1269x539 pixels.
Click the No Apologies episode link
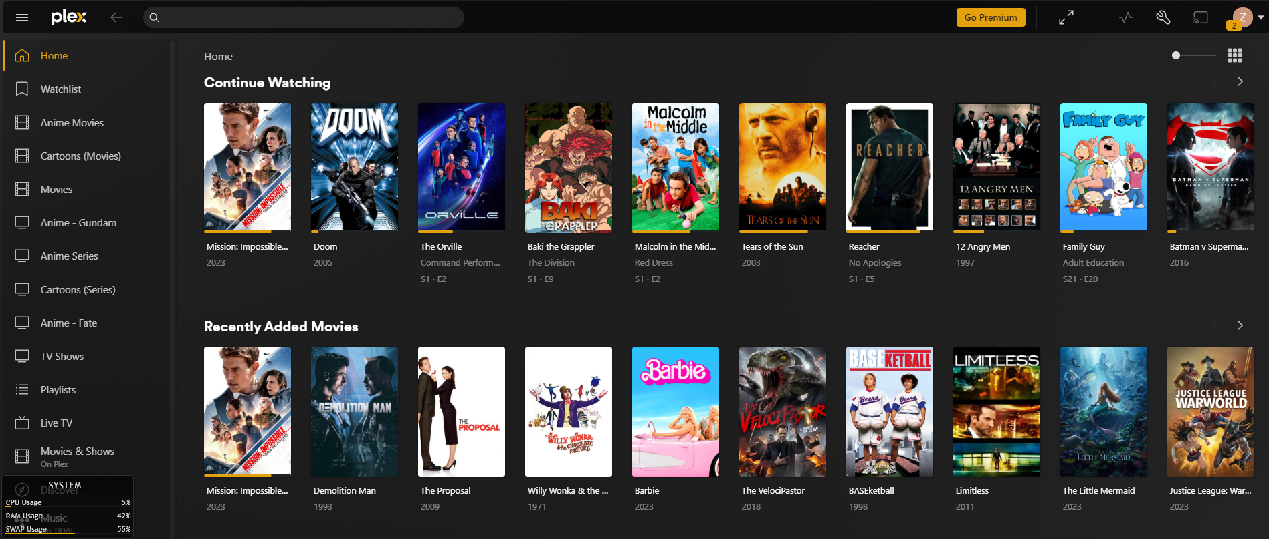click(875, 263)
